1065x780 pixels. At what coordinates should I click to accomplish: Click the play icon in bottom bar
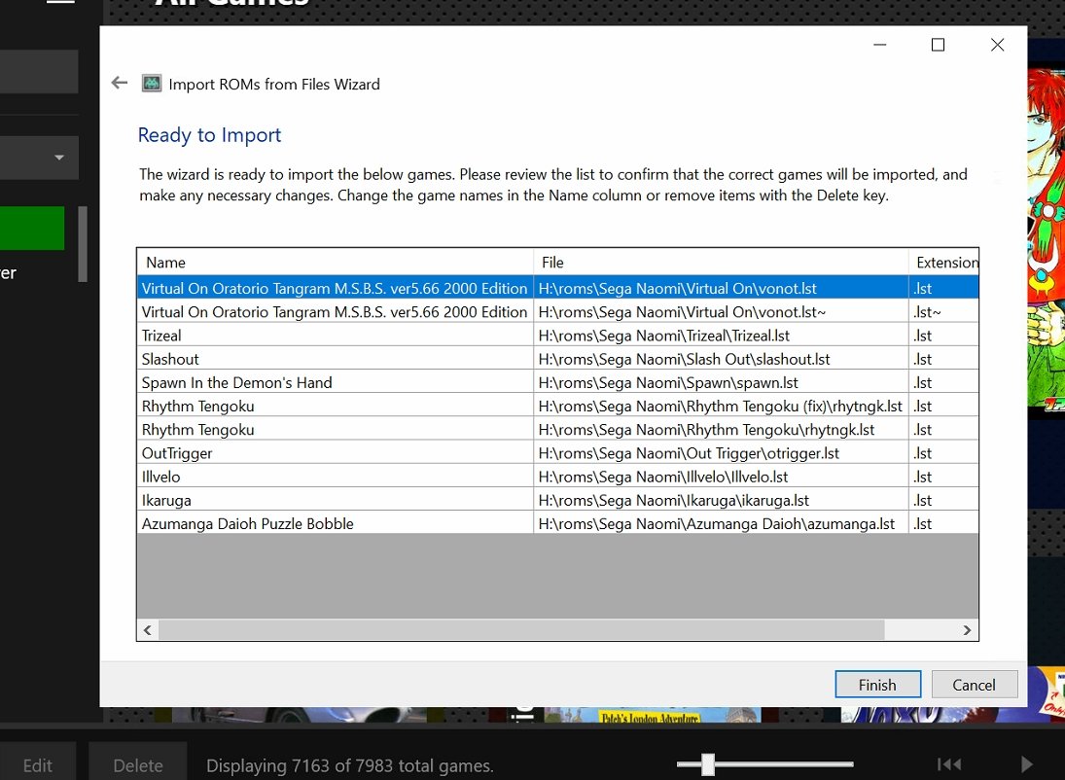coord(1026,764)
